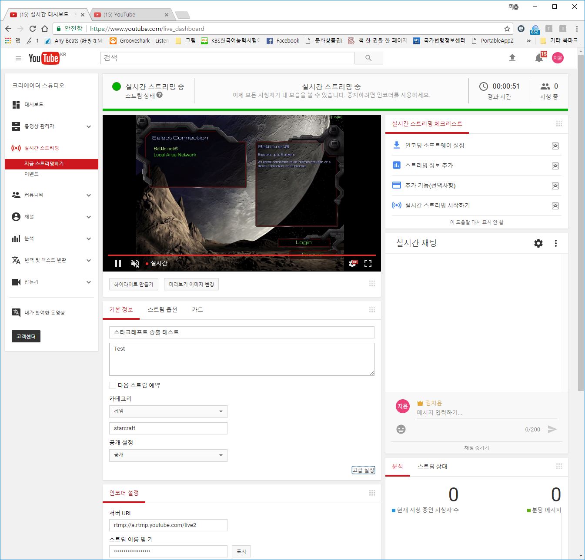This screenshot has width=585, height=560.
Task: Expand 동영상 관리자 in the sidebar
Action: pos(89,126)
